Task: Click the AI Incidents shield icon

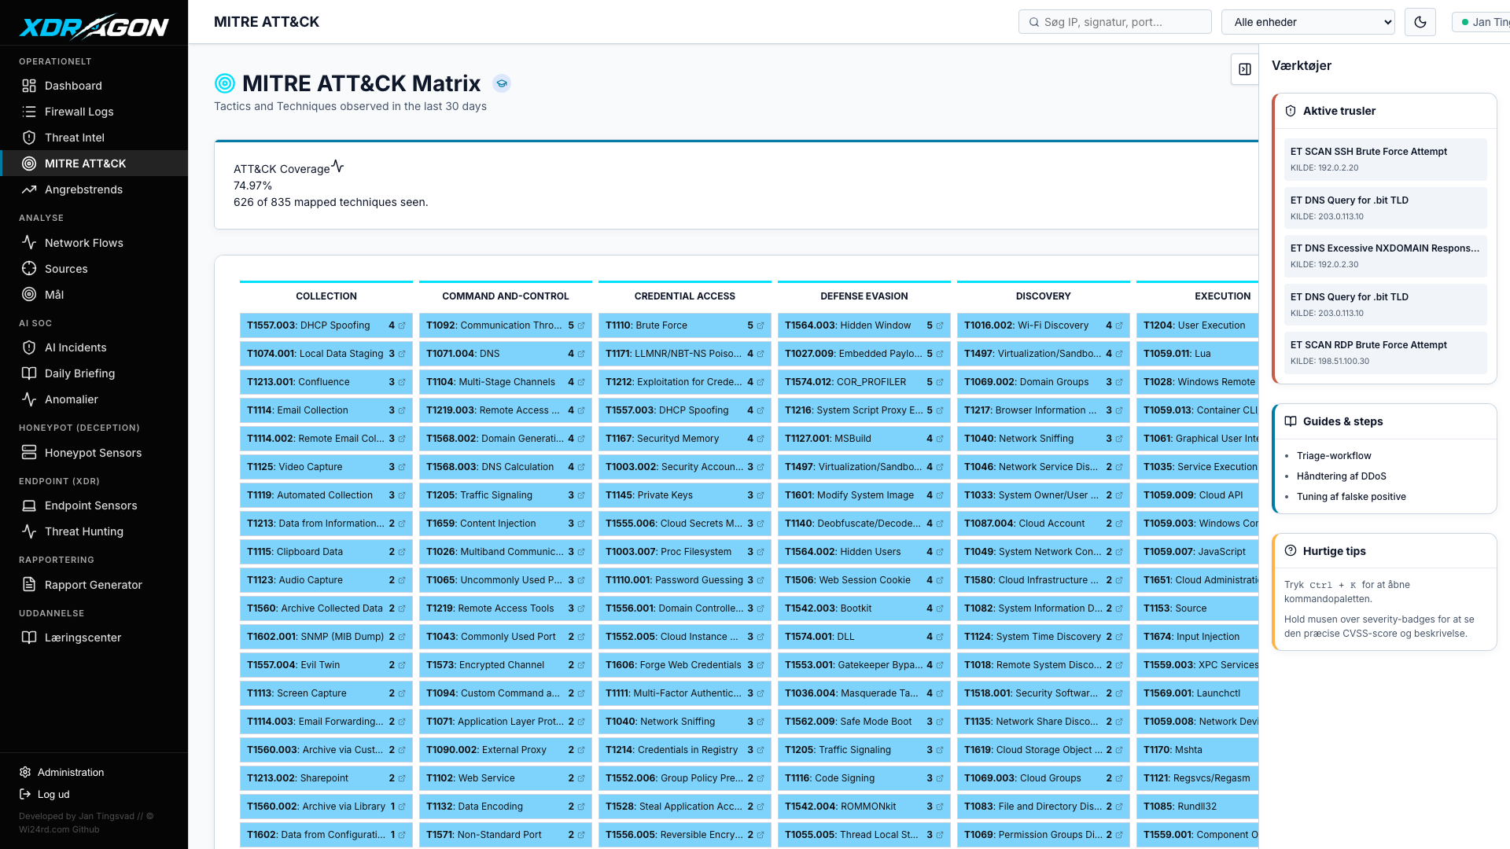Action: [x=29, y=347]
